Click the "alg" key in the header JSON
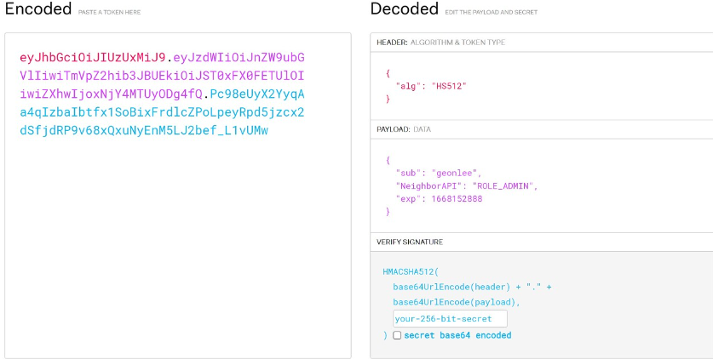The height and width of the screenshot is (359, 713). coord(405,86)
